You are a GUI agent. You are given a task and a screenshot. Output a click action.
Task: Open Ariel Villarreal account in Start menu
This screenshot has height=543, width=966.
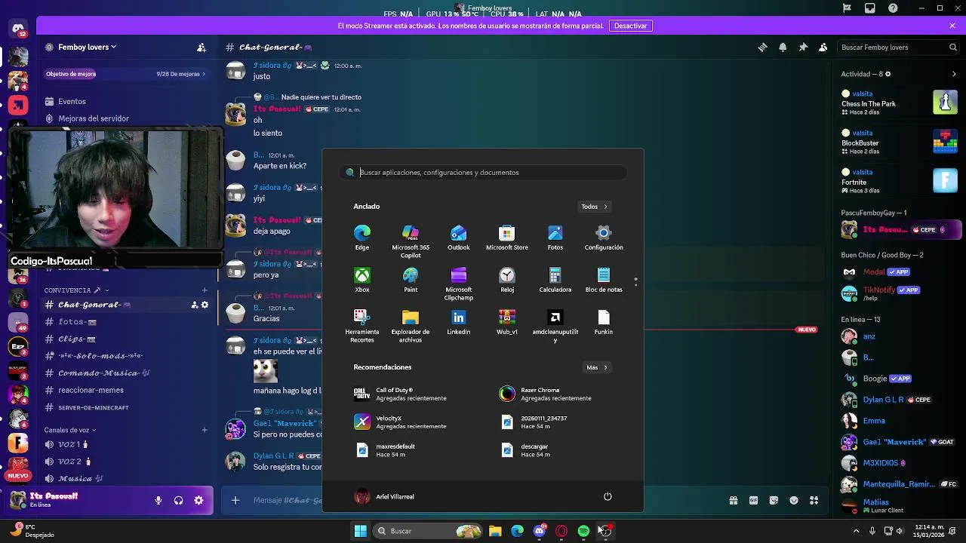point(385,496)
